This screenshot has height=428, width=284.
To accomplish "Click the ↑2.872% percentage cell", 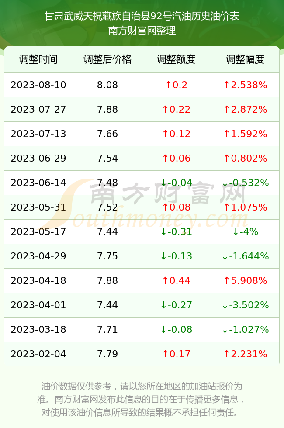I will click(x=245, y=110).
